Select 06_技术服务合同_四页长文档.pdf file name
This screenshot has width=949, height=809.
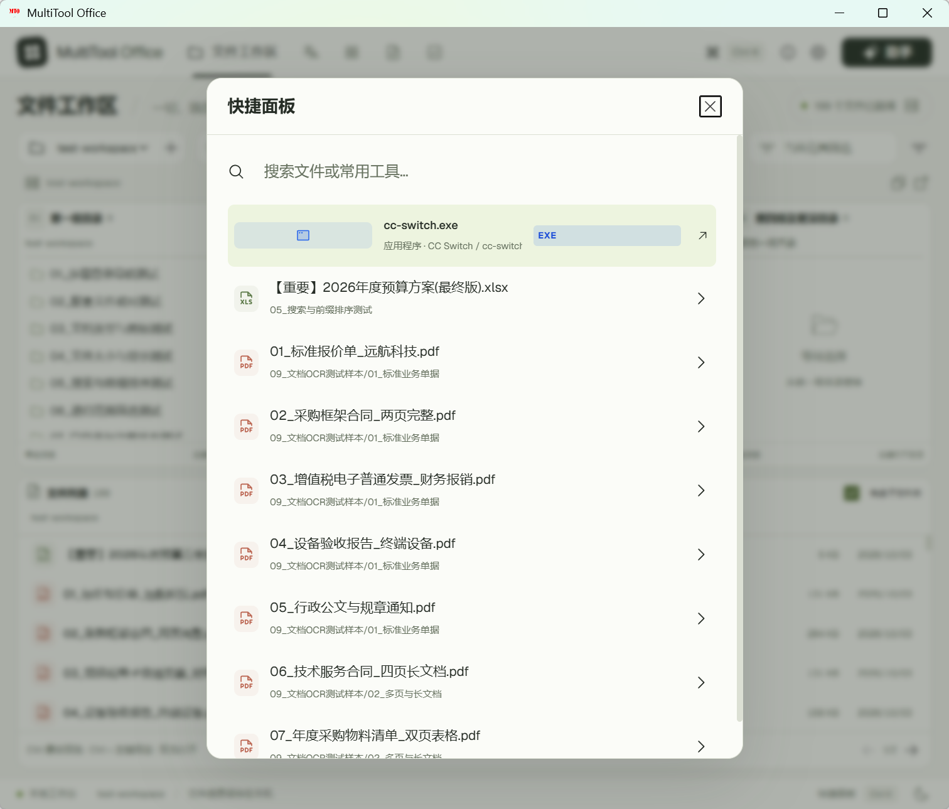coord(369,672)
